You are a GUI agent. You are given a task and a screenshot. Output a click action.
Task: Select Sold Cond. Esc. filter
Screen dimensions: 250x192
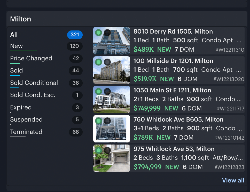click(x=46, y=95)
